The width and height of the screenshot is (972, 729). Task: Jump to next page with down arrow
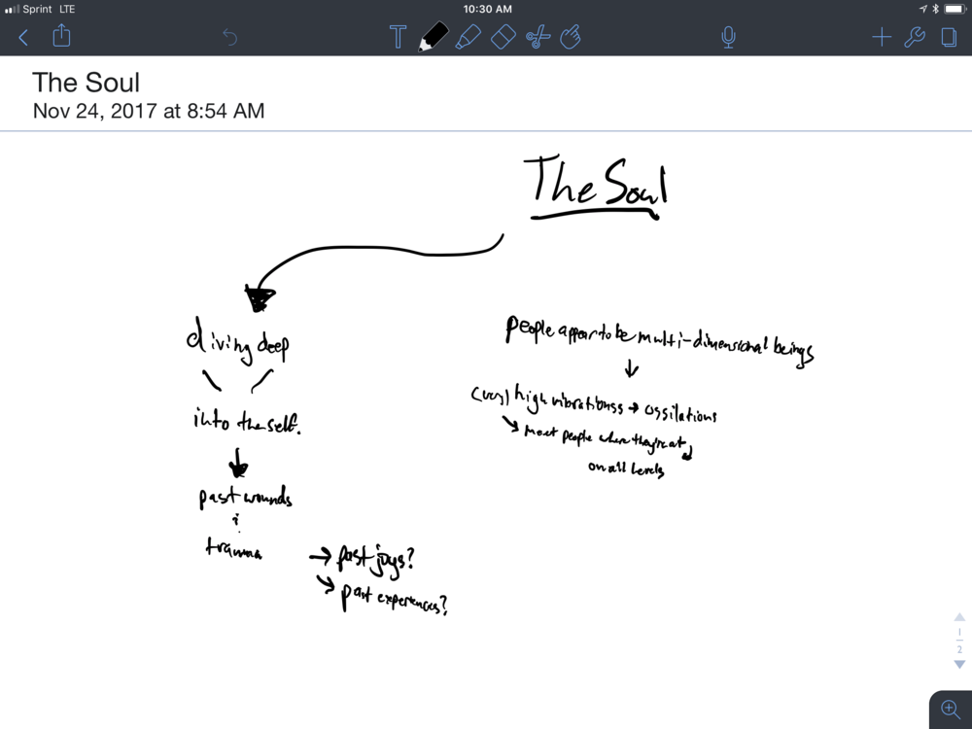[959, 665]
